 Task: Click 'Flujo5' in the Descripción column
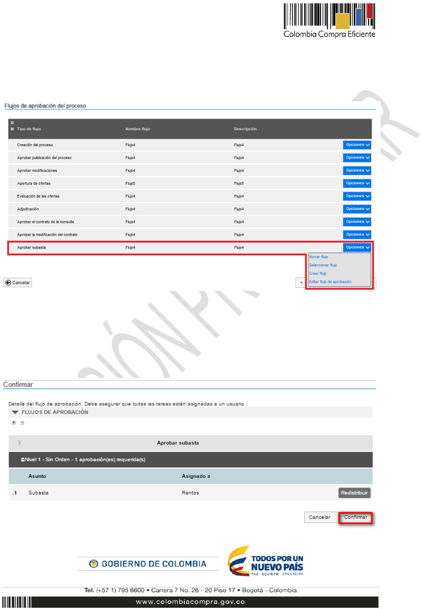(x=239, y=183)
